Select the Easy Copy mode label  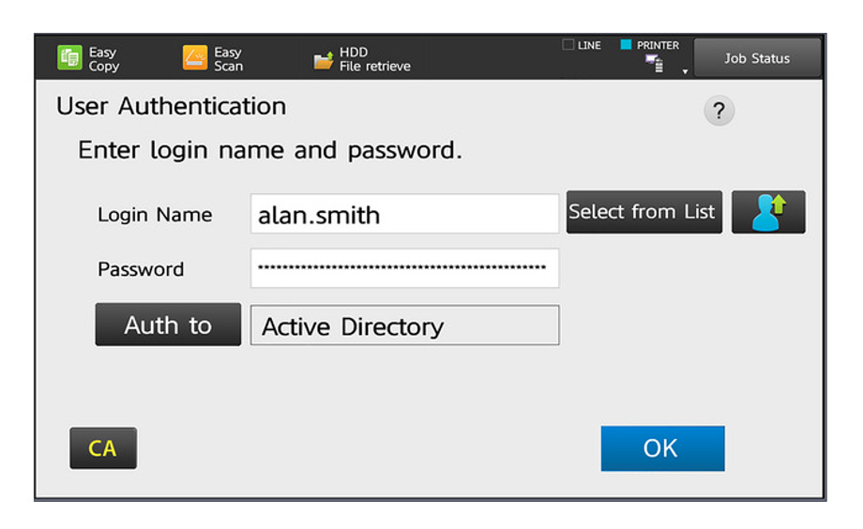103,59
